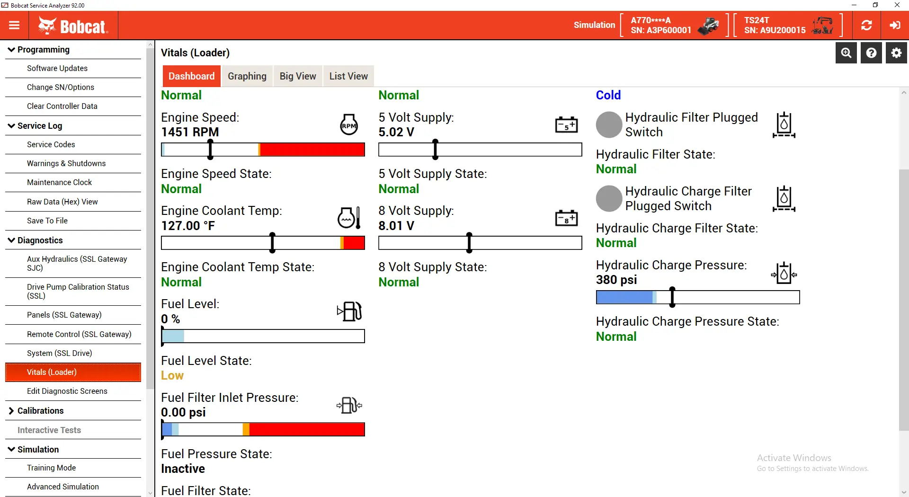Open Software Updates page
The image size is (909, 497).
point(57,68)
